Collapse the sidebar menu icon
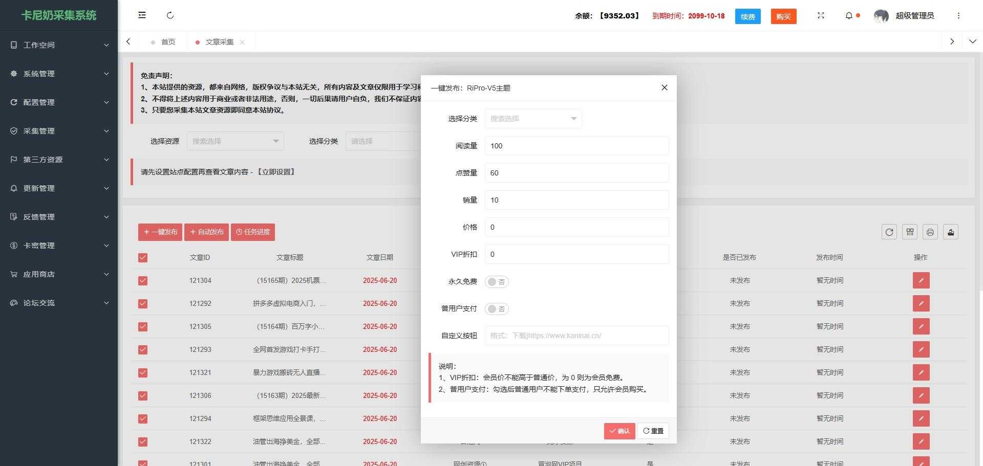 [x=142, y=15]
